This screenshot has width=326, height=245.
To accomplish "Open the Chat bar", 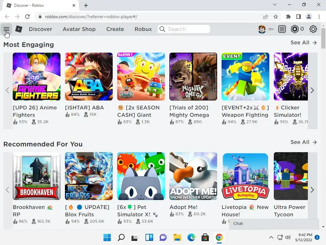I will (274, 224).
